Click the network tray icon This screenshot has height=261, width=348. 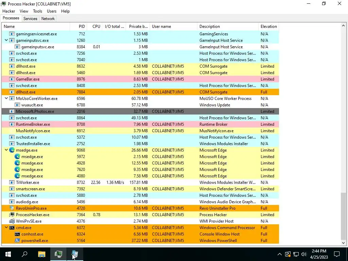click(296, 254)
